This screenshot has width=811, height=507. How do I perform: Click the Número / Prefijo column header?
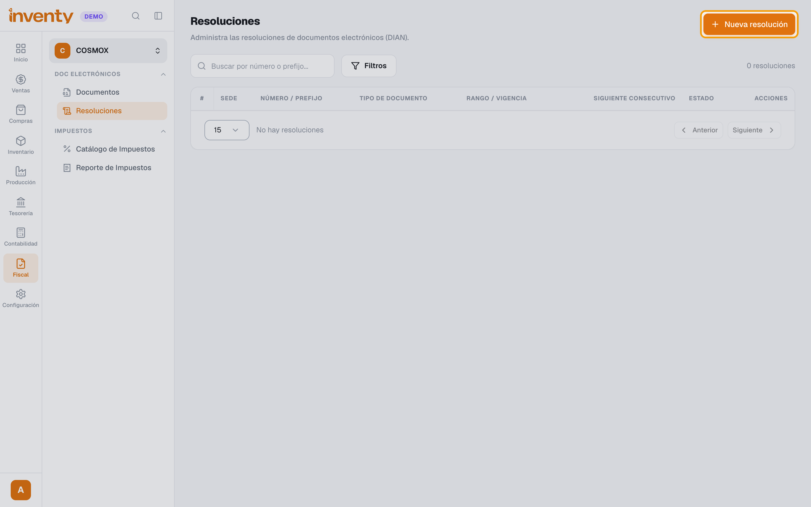[291, 98]
